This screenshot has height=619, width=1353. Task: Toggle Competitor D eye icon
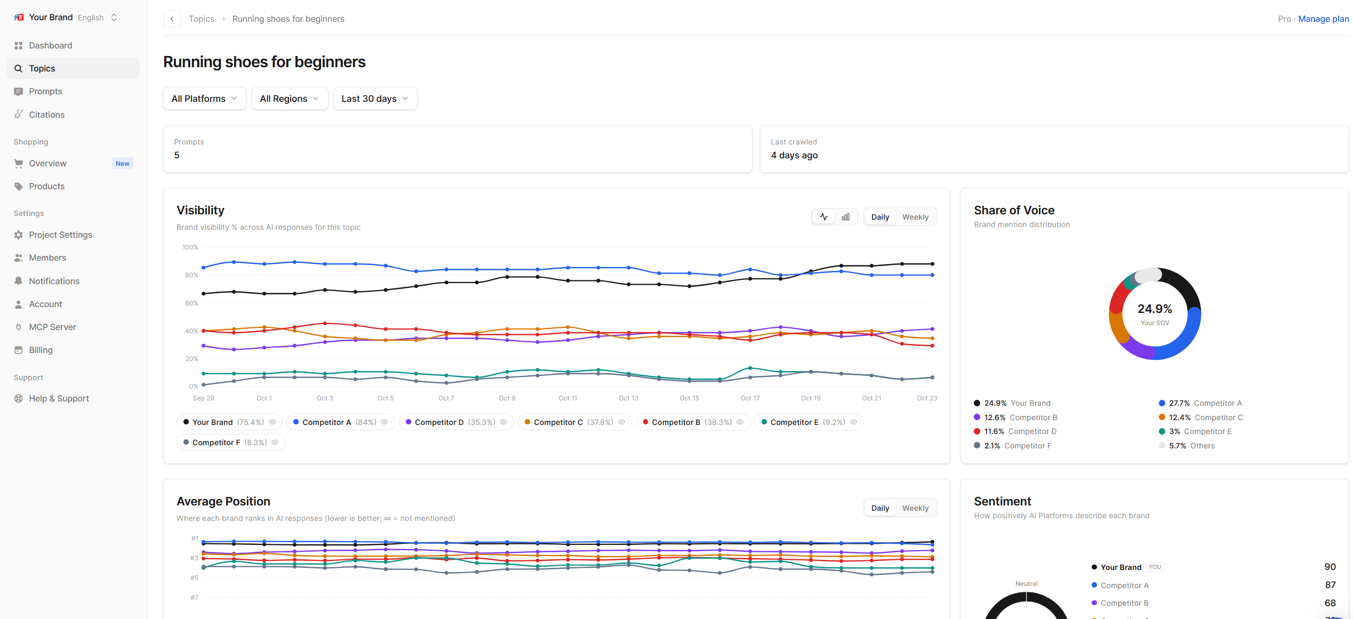click(x=503, y=422)
